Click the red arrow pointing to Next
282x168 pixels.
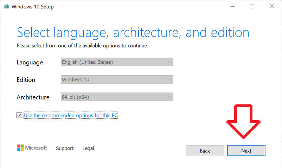243,122
